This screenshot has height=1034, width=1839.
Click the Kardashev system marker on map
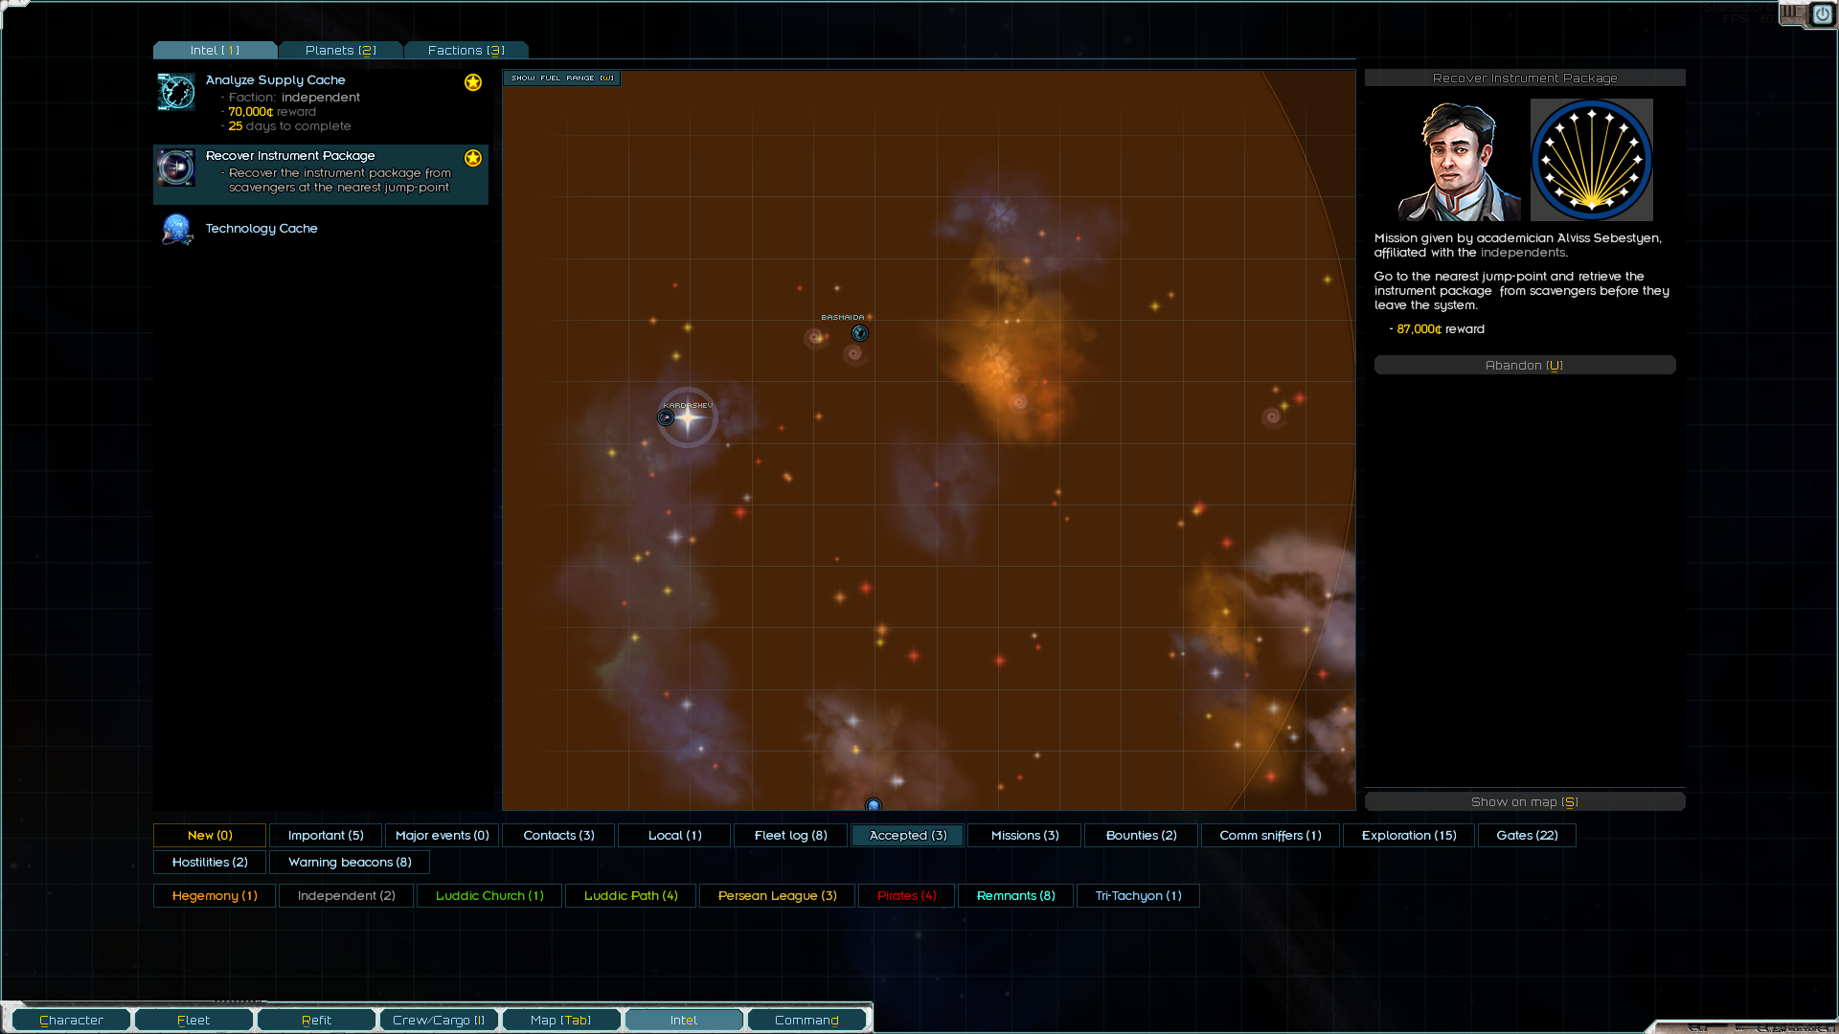[667, 417]
